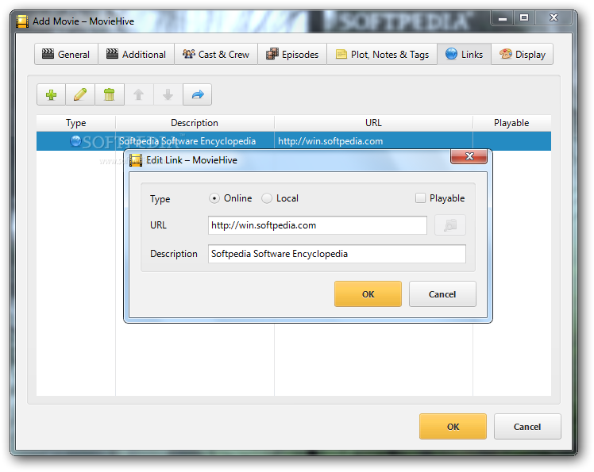Click the URL column header
This screenshot has height=472, width=594.
pos(373,123)
